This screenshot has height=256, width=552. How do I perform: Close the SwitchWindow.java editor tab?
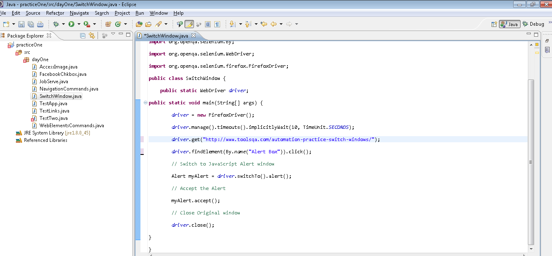coord(194,35)
